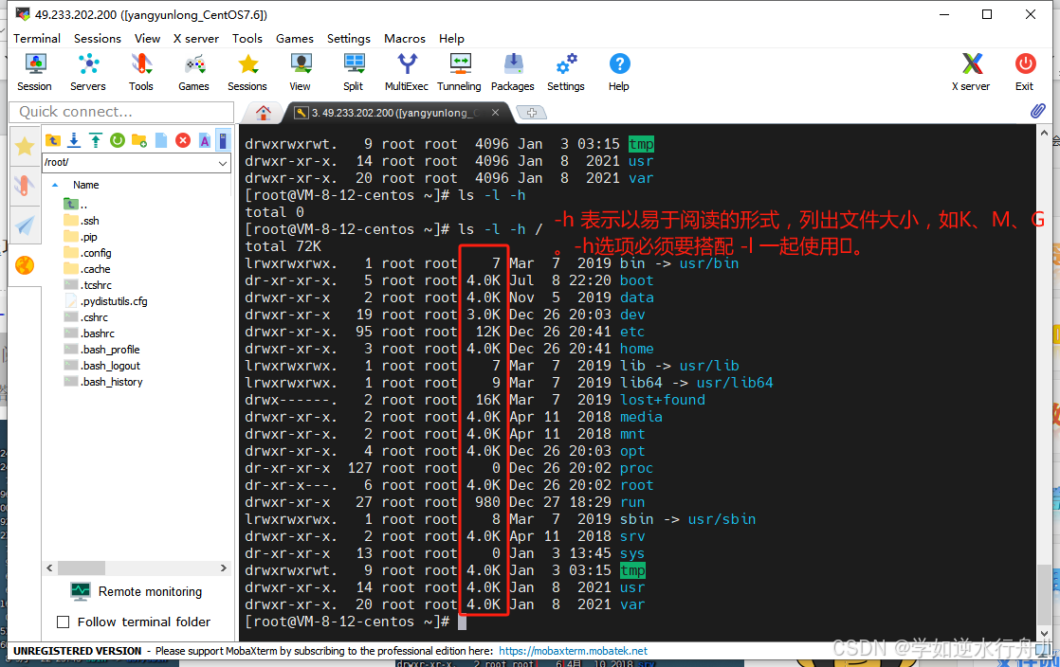The height and width of the screenshot is (667, 1060).
Task: Select the .pip folder
Action: point(81,237)
